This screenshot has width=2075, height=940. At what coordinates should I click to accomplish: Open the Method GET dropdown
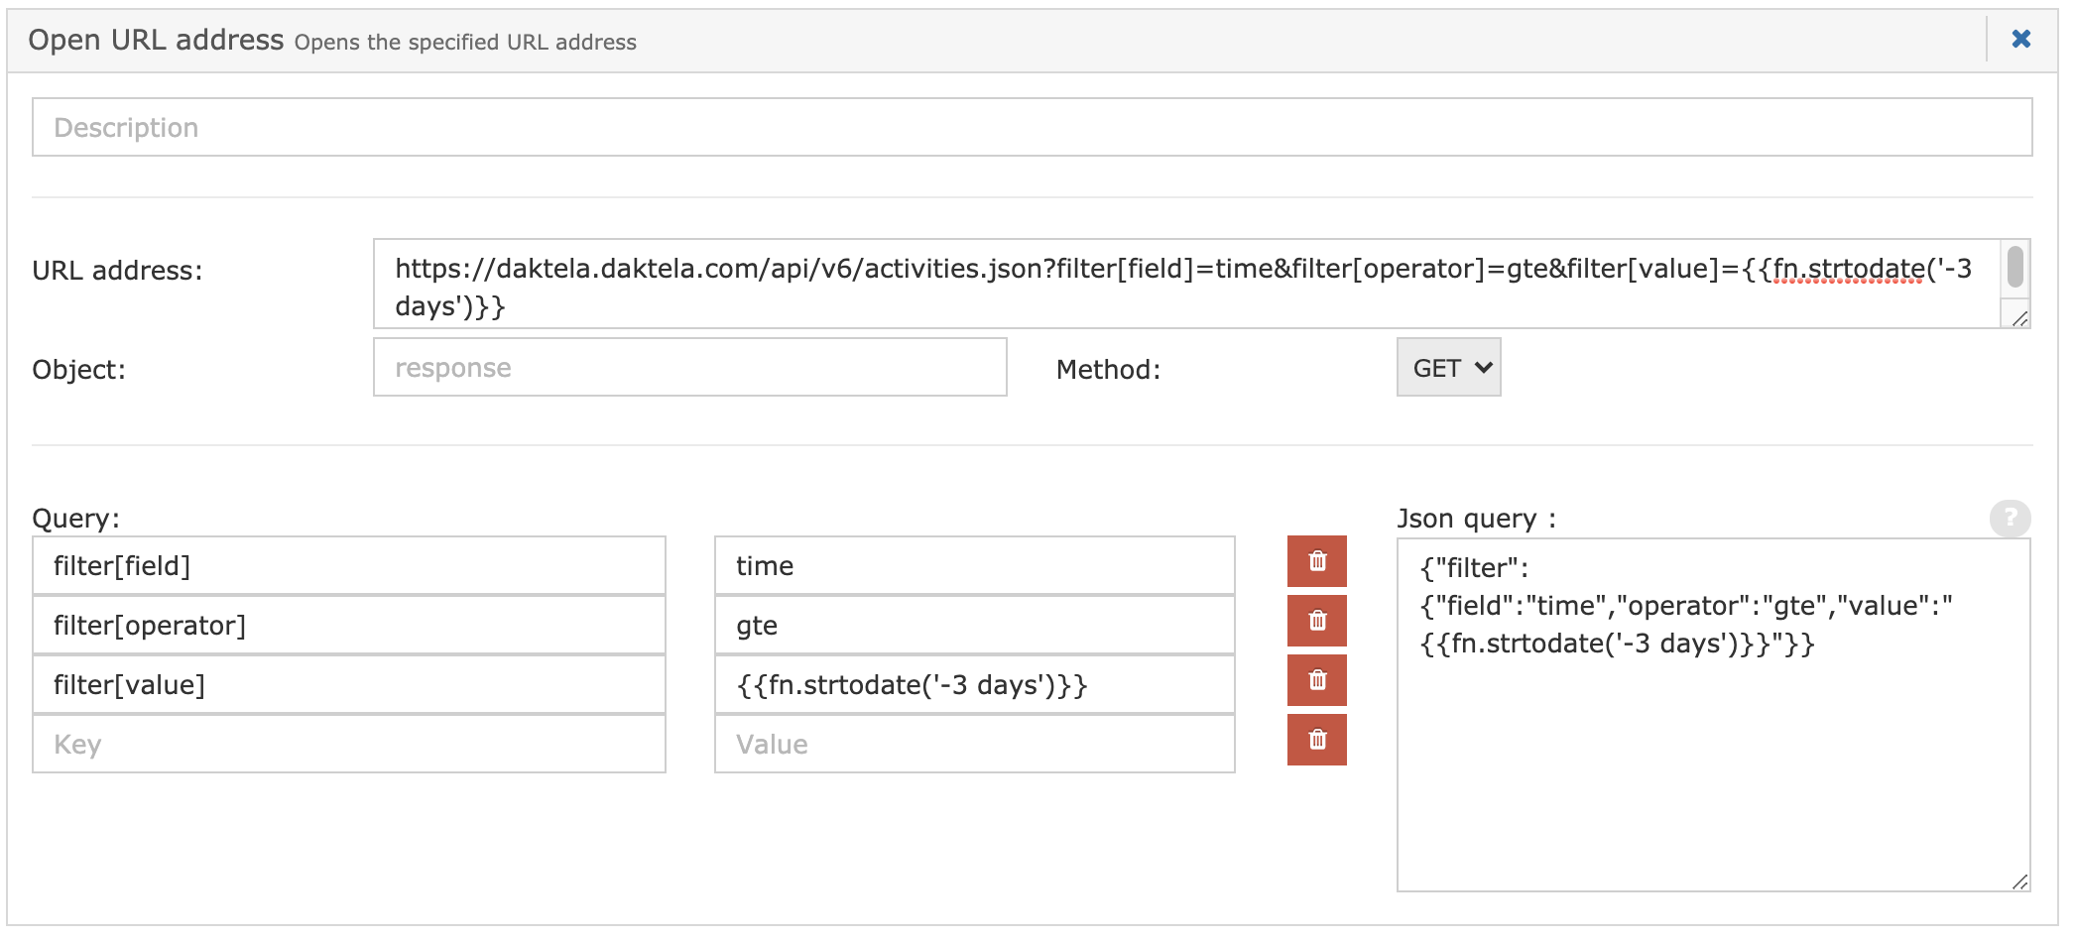(x=1448, y=368)
